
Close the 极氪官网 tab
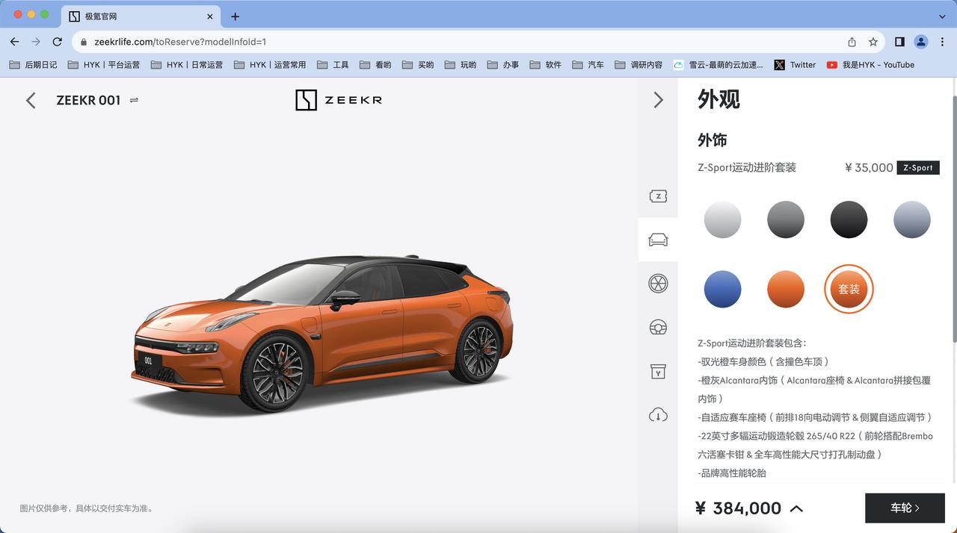point(210,16)
